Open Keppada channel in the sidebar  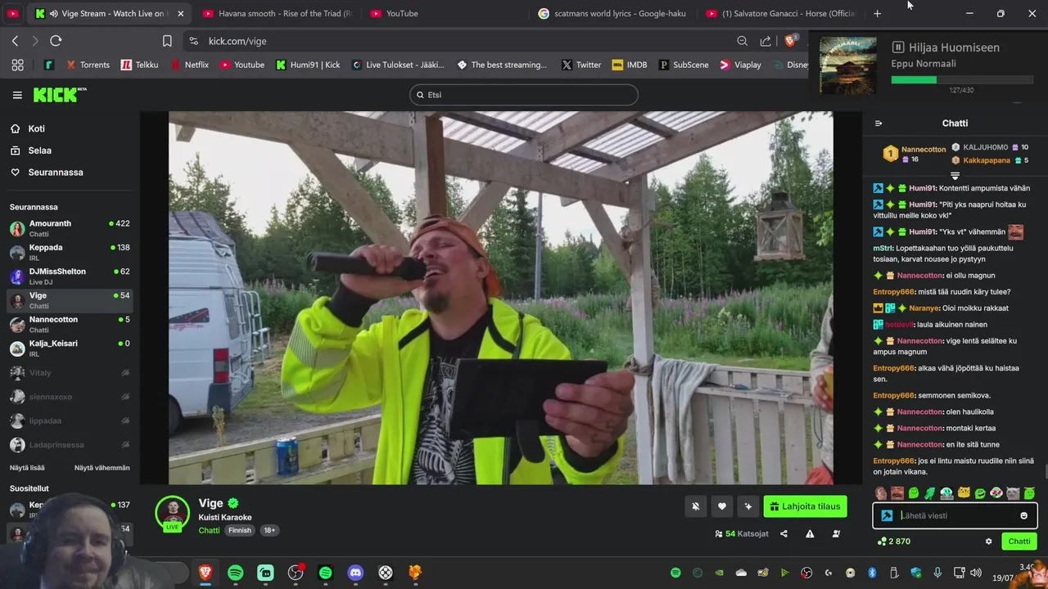[70, 253]
